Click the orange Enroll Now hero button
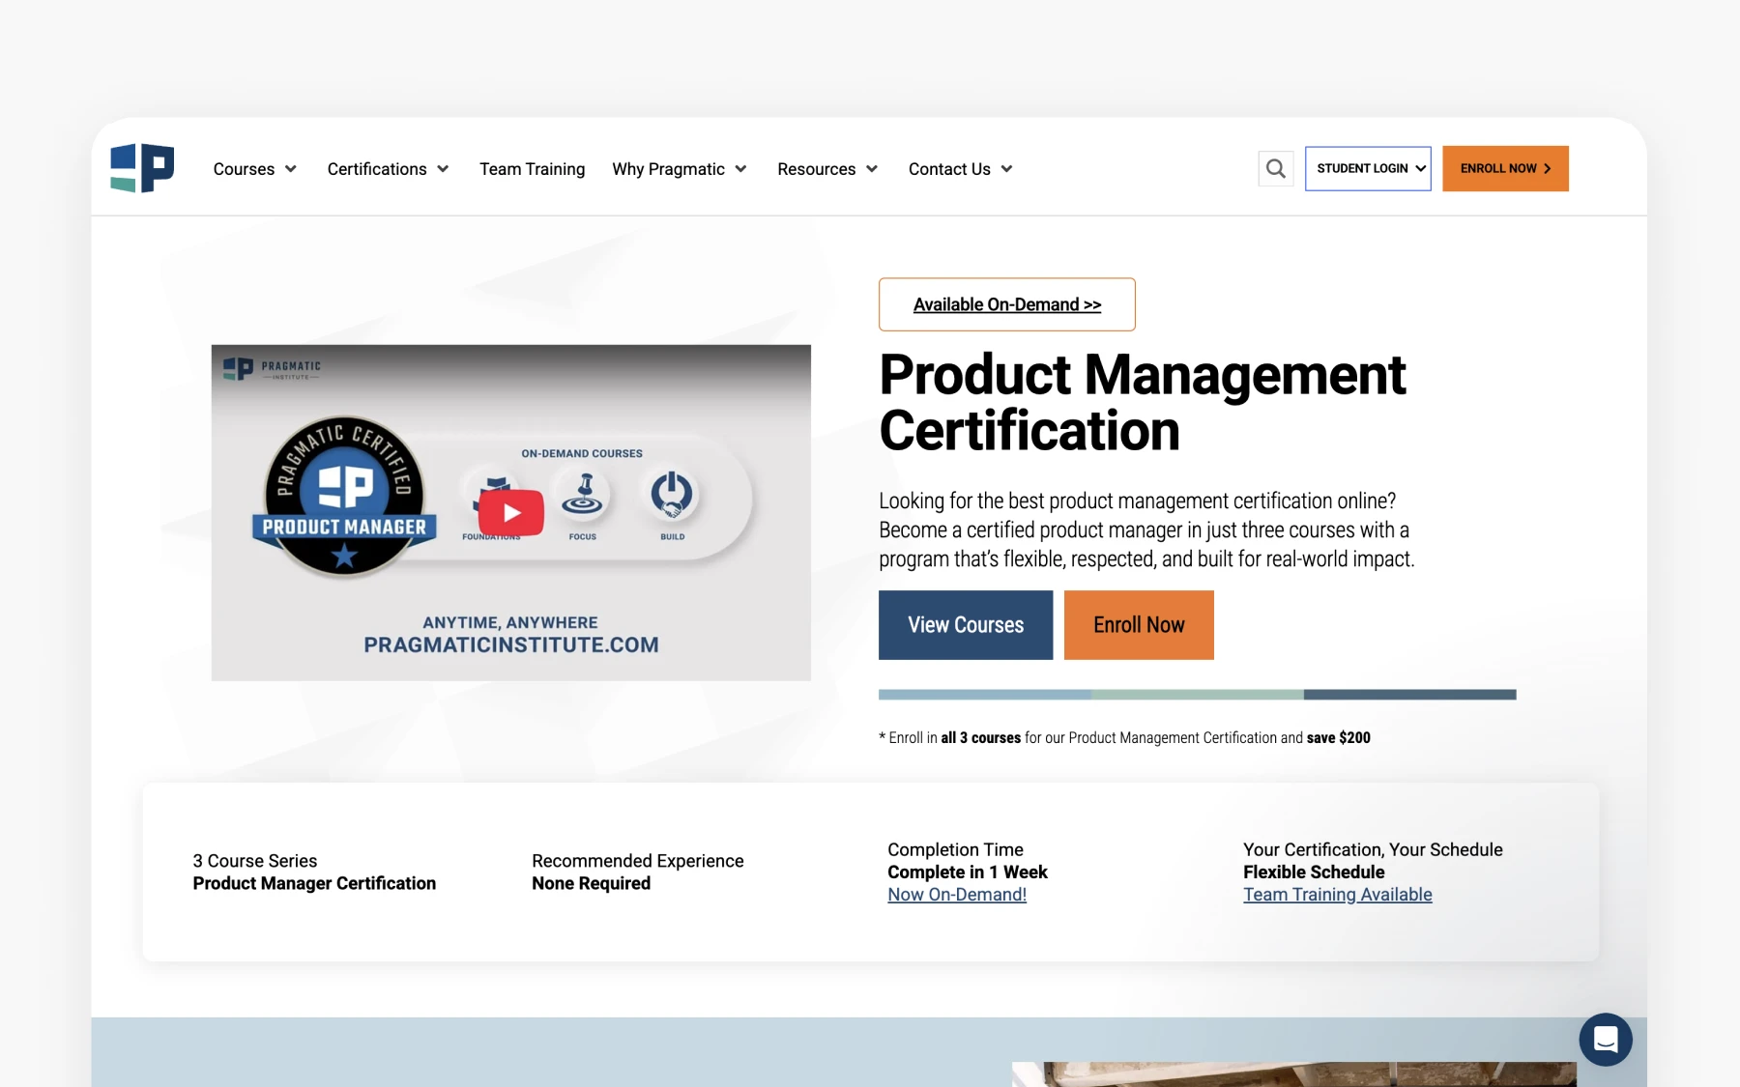The height and width of the screenshot is (1087, 1740). (1139, 625)
